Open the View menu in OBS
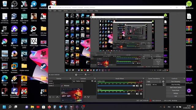The image size is (196, 110). [x=60, y=11]
